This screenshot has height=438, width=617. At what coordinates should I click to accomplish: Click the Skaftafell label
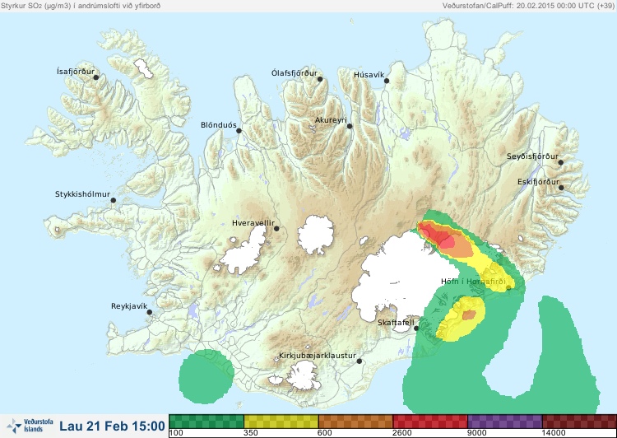396,323
